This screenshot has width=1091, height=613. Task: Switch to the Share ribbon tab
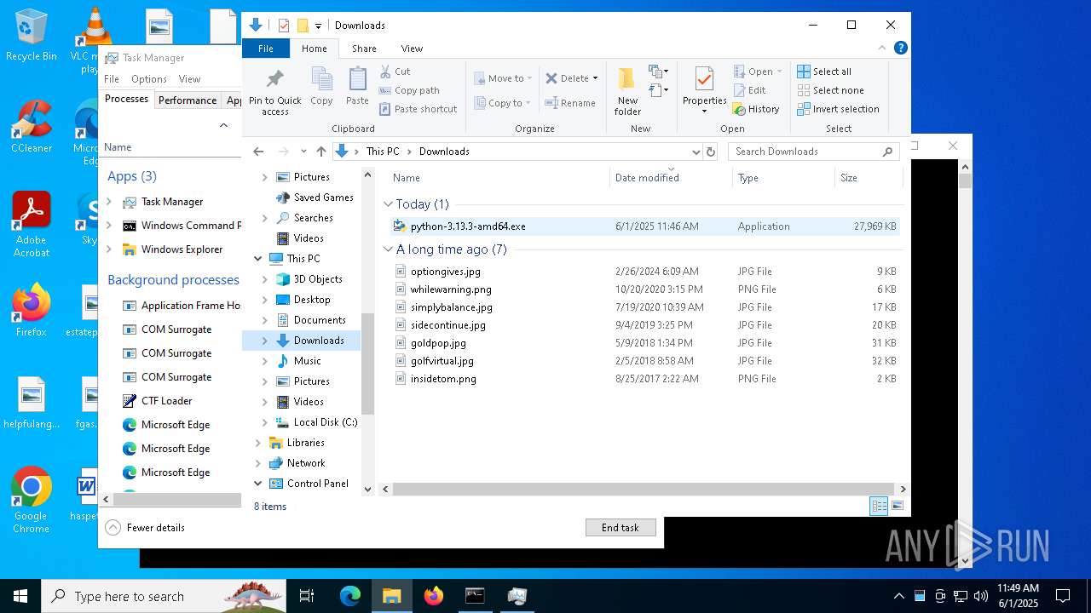(x=364, y=49)
